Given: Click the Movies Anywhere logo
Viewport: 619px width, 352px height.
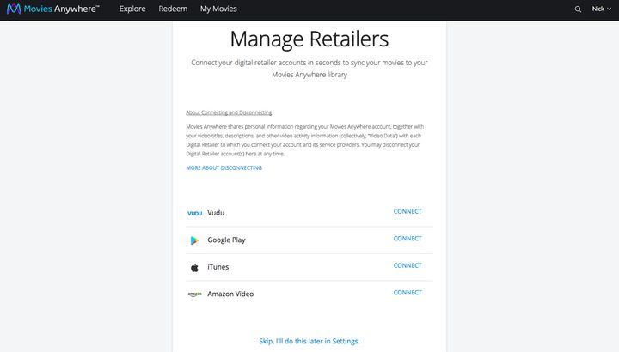Looking at the screenshot, I should pos(53,9).
